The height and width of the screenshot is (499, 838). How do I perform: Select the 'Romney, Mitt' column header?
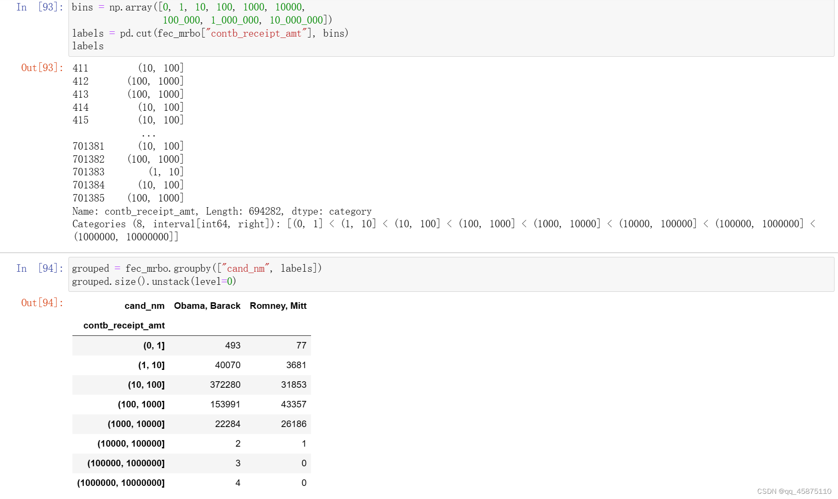click(x=278, y=306)
